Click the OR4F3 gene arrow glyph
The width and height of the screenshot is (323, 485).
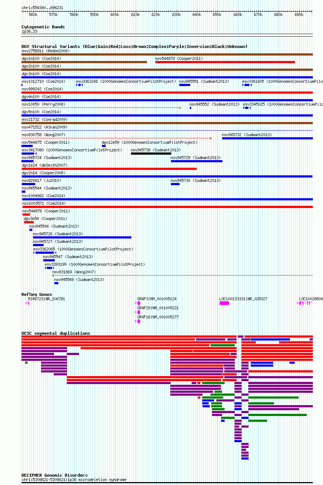[x=138, y=303]
